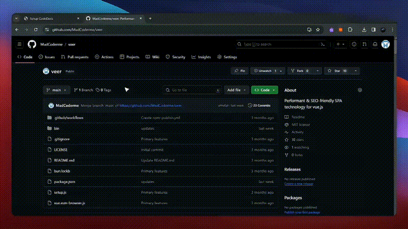View the 10 stars link
The width and height of the screenshot is (408, 229).
294,139
